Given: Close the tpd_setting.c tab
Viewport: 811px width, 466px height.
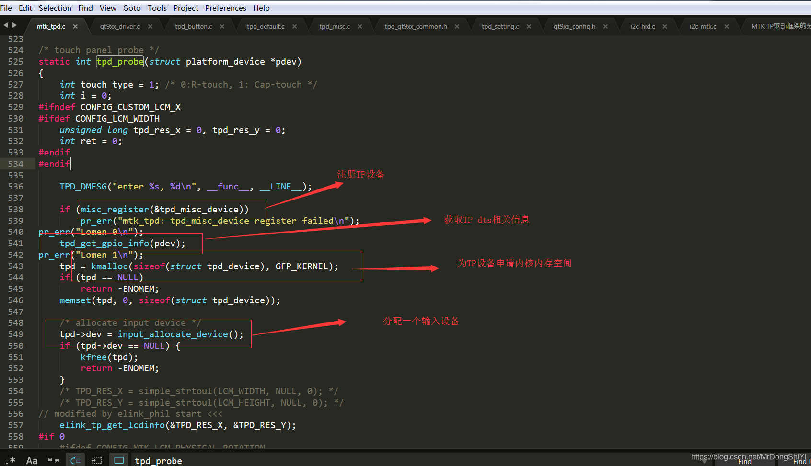Looking at the screenshot, I should point(529,26).
